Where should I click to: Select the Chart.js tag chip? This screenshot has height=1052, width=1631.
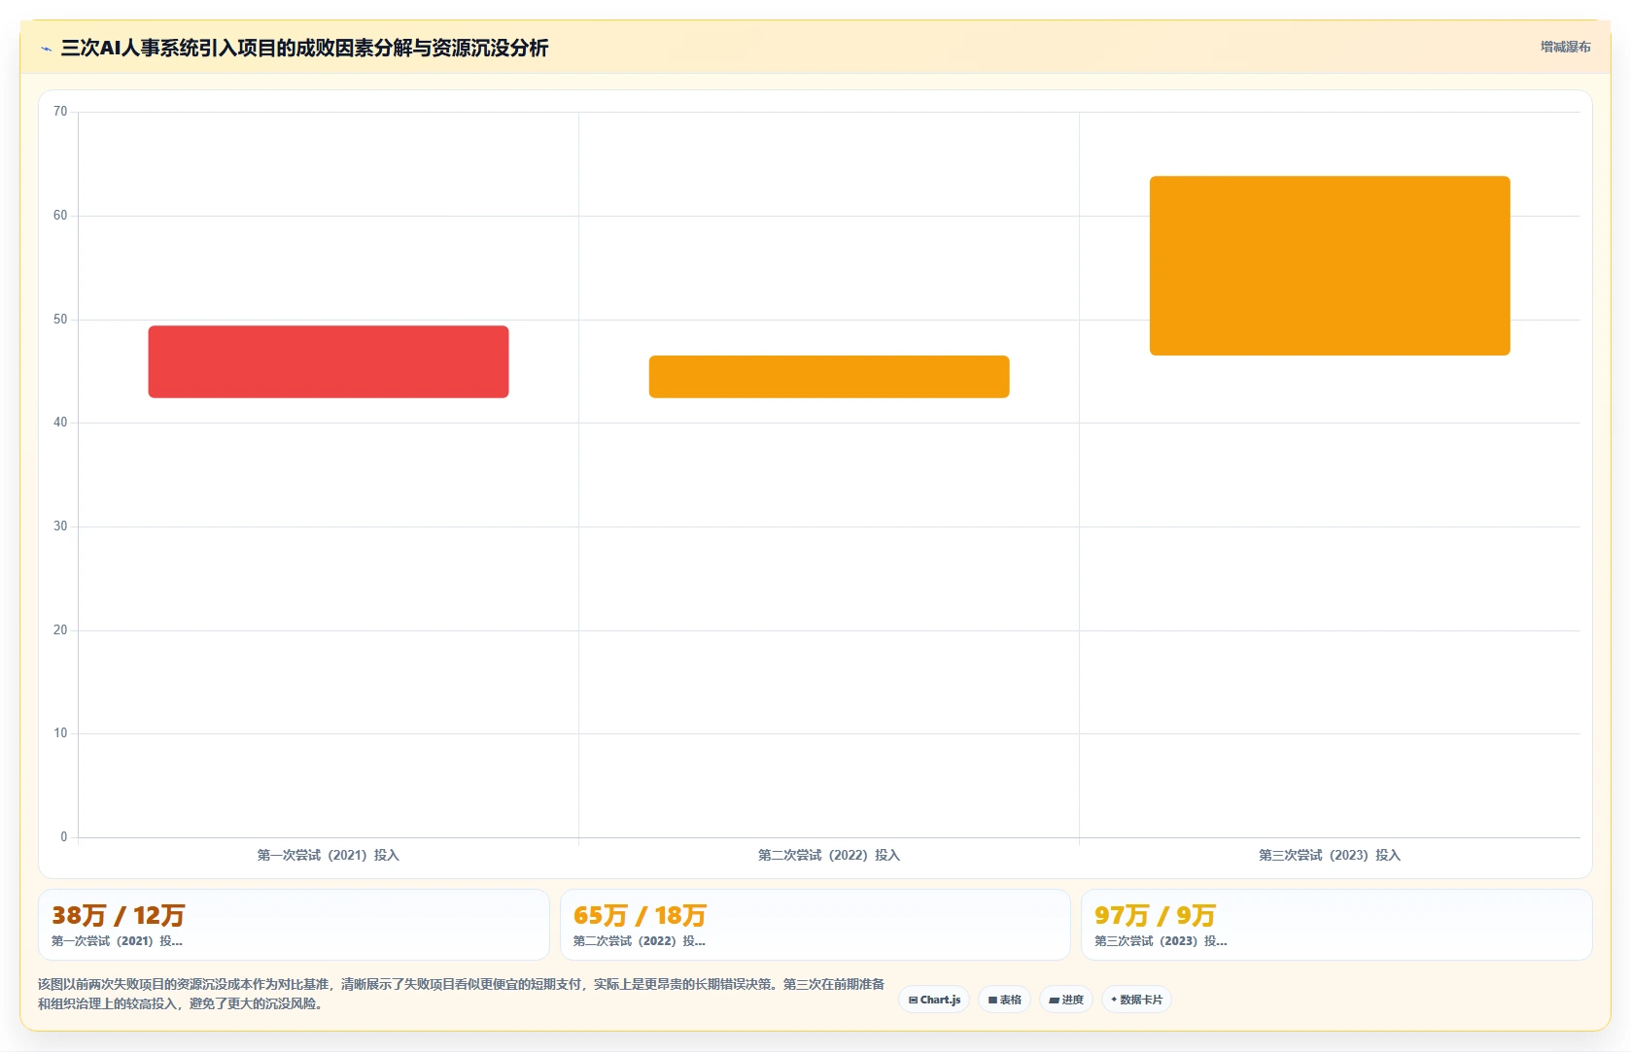click(934, 1000)
